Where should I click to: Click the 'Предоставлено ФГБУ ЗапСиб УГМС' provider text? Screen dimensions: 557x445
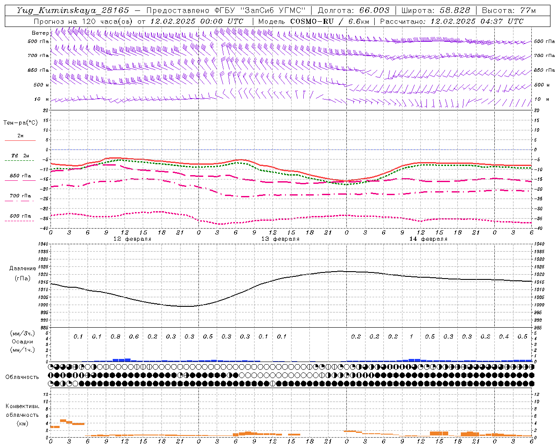pos(226,10)
